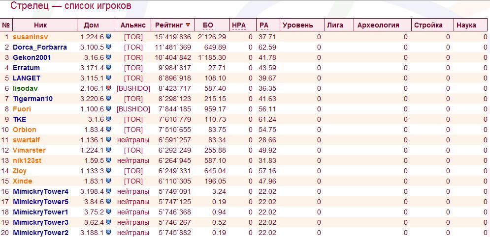The image size is (490, 237).
Task: Click the НРА column header
Action: pyautogui.click(x=238, y=25)
